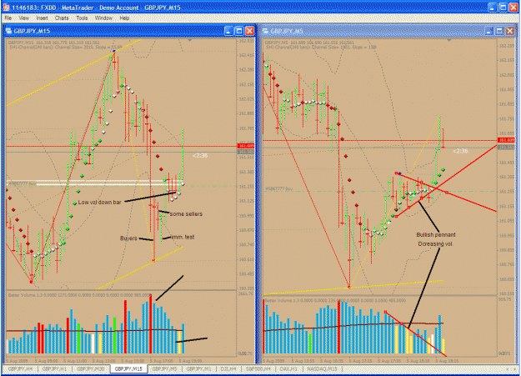
Task: Click the red 161.605 price tag in M15 chart
Action: [246, 146]
